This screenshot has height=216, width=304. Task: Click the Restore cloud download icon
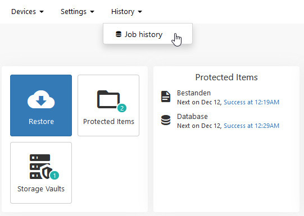[41, 99]
